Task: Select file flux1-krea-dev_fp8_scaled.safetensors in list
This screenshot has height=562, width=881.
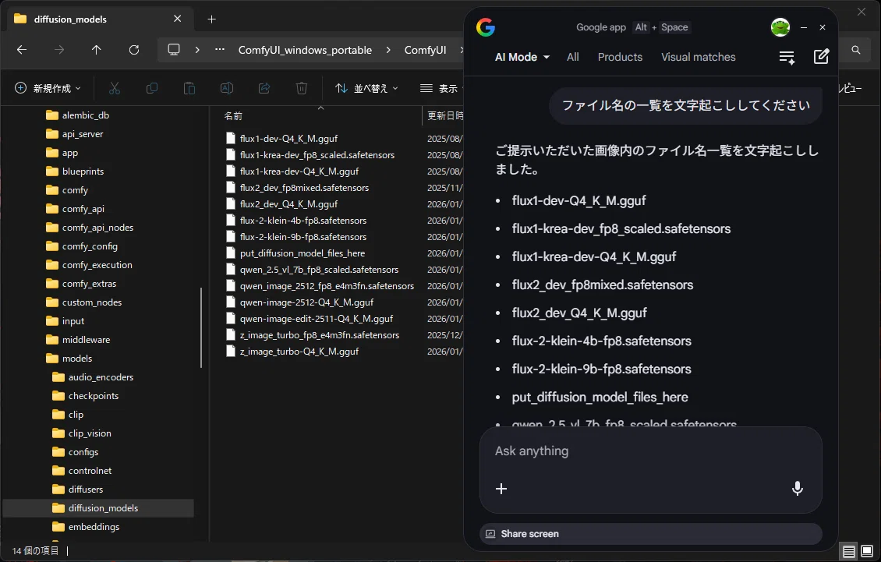Action: point(317,154)
